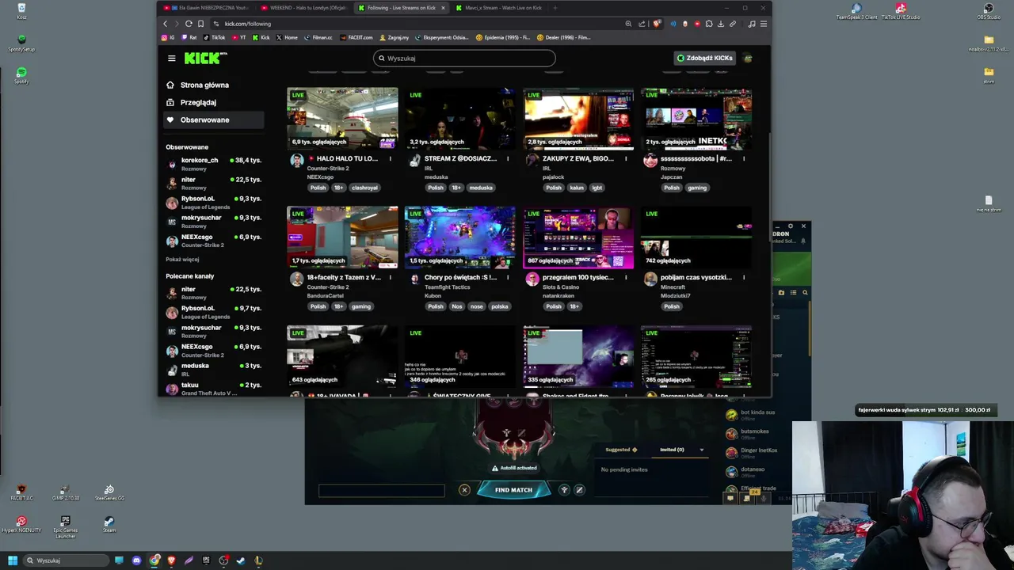Viewport: 1014px width, 570px height.
Task: Open Windows Start menu
Action: 12,560
